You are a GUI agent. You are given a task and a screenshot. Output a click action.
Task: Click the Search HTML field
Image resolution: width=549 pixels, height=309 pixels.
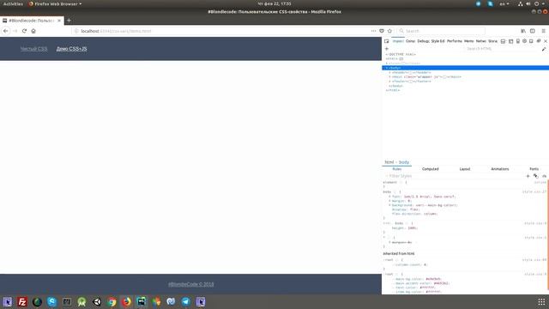coord(501,49)
